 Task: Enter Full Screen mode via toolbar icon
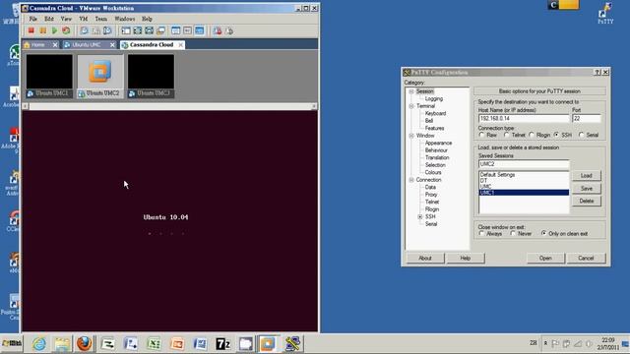pos(138,30)
